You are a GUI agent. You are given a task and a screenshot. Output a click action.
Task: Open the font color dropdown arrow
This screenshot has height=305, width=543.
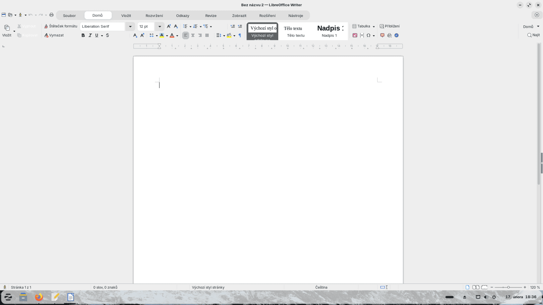point(177,36)
